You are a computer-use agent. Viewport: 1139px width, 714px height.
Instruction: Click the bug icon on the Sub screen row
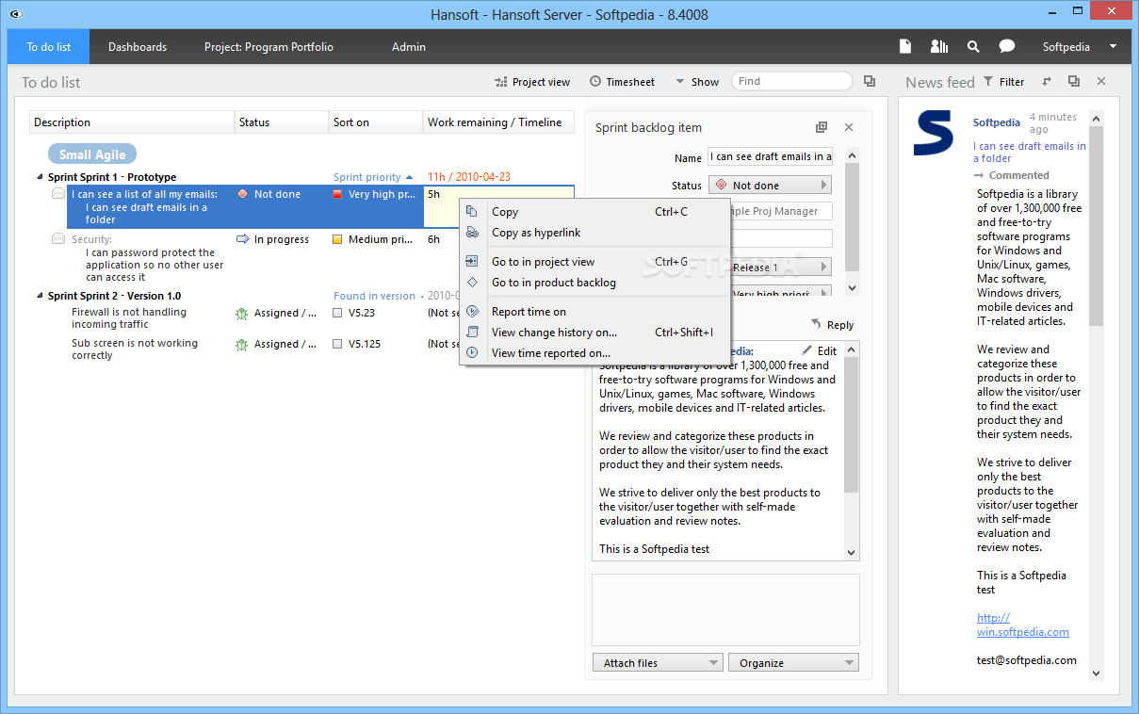point(242,345)
